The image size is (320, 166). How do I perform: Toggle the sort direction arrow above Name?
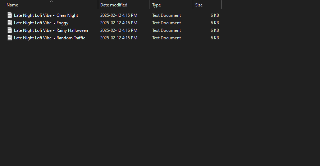pyautogui.click(x=51, y=1)
